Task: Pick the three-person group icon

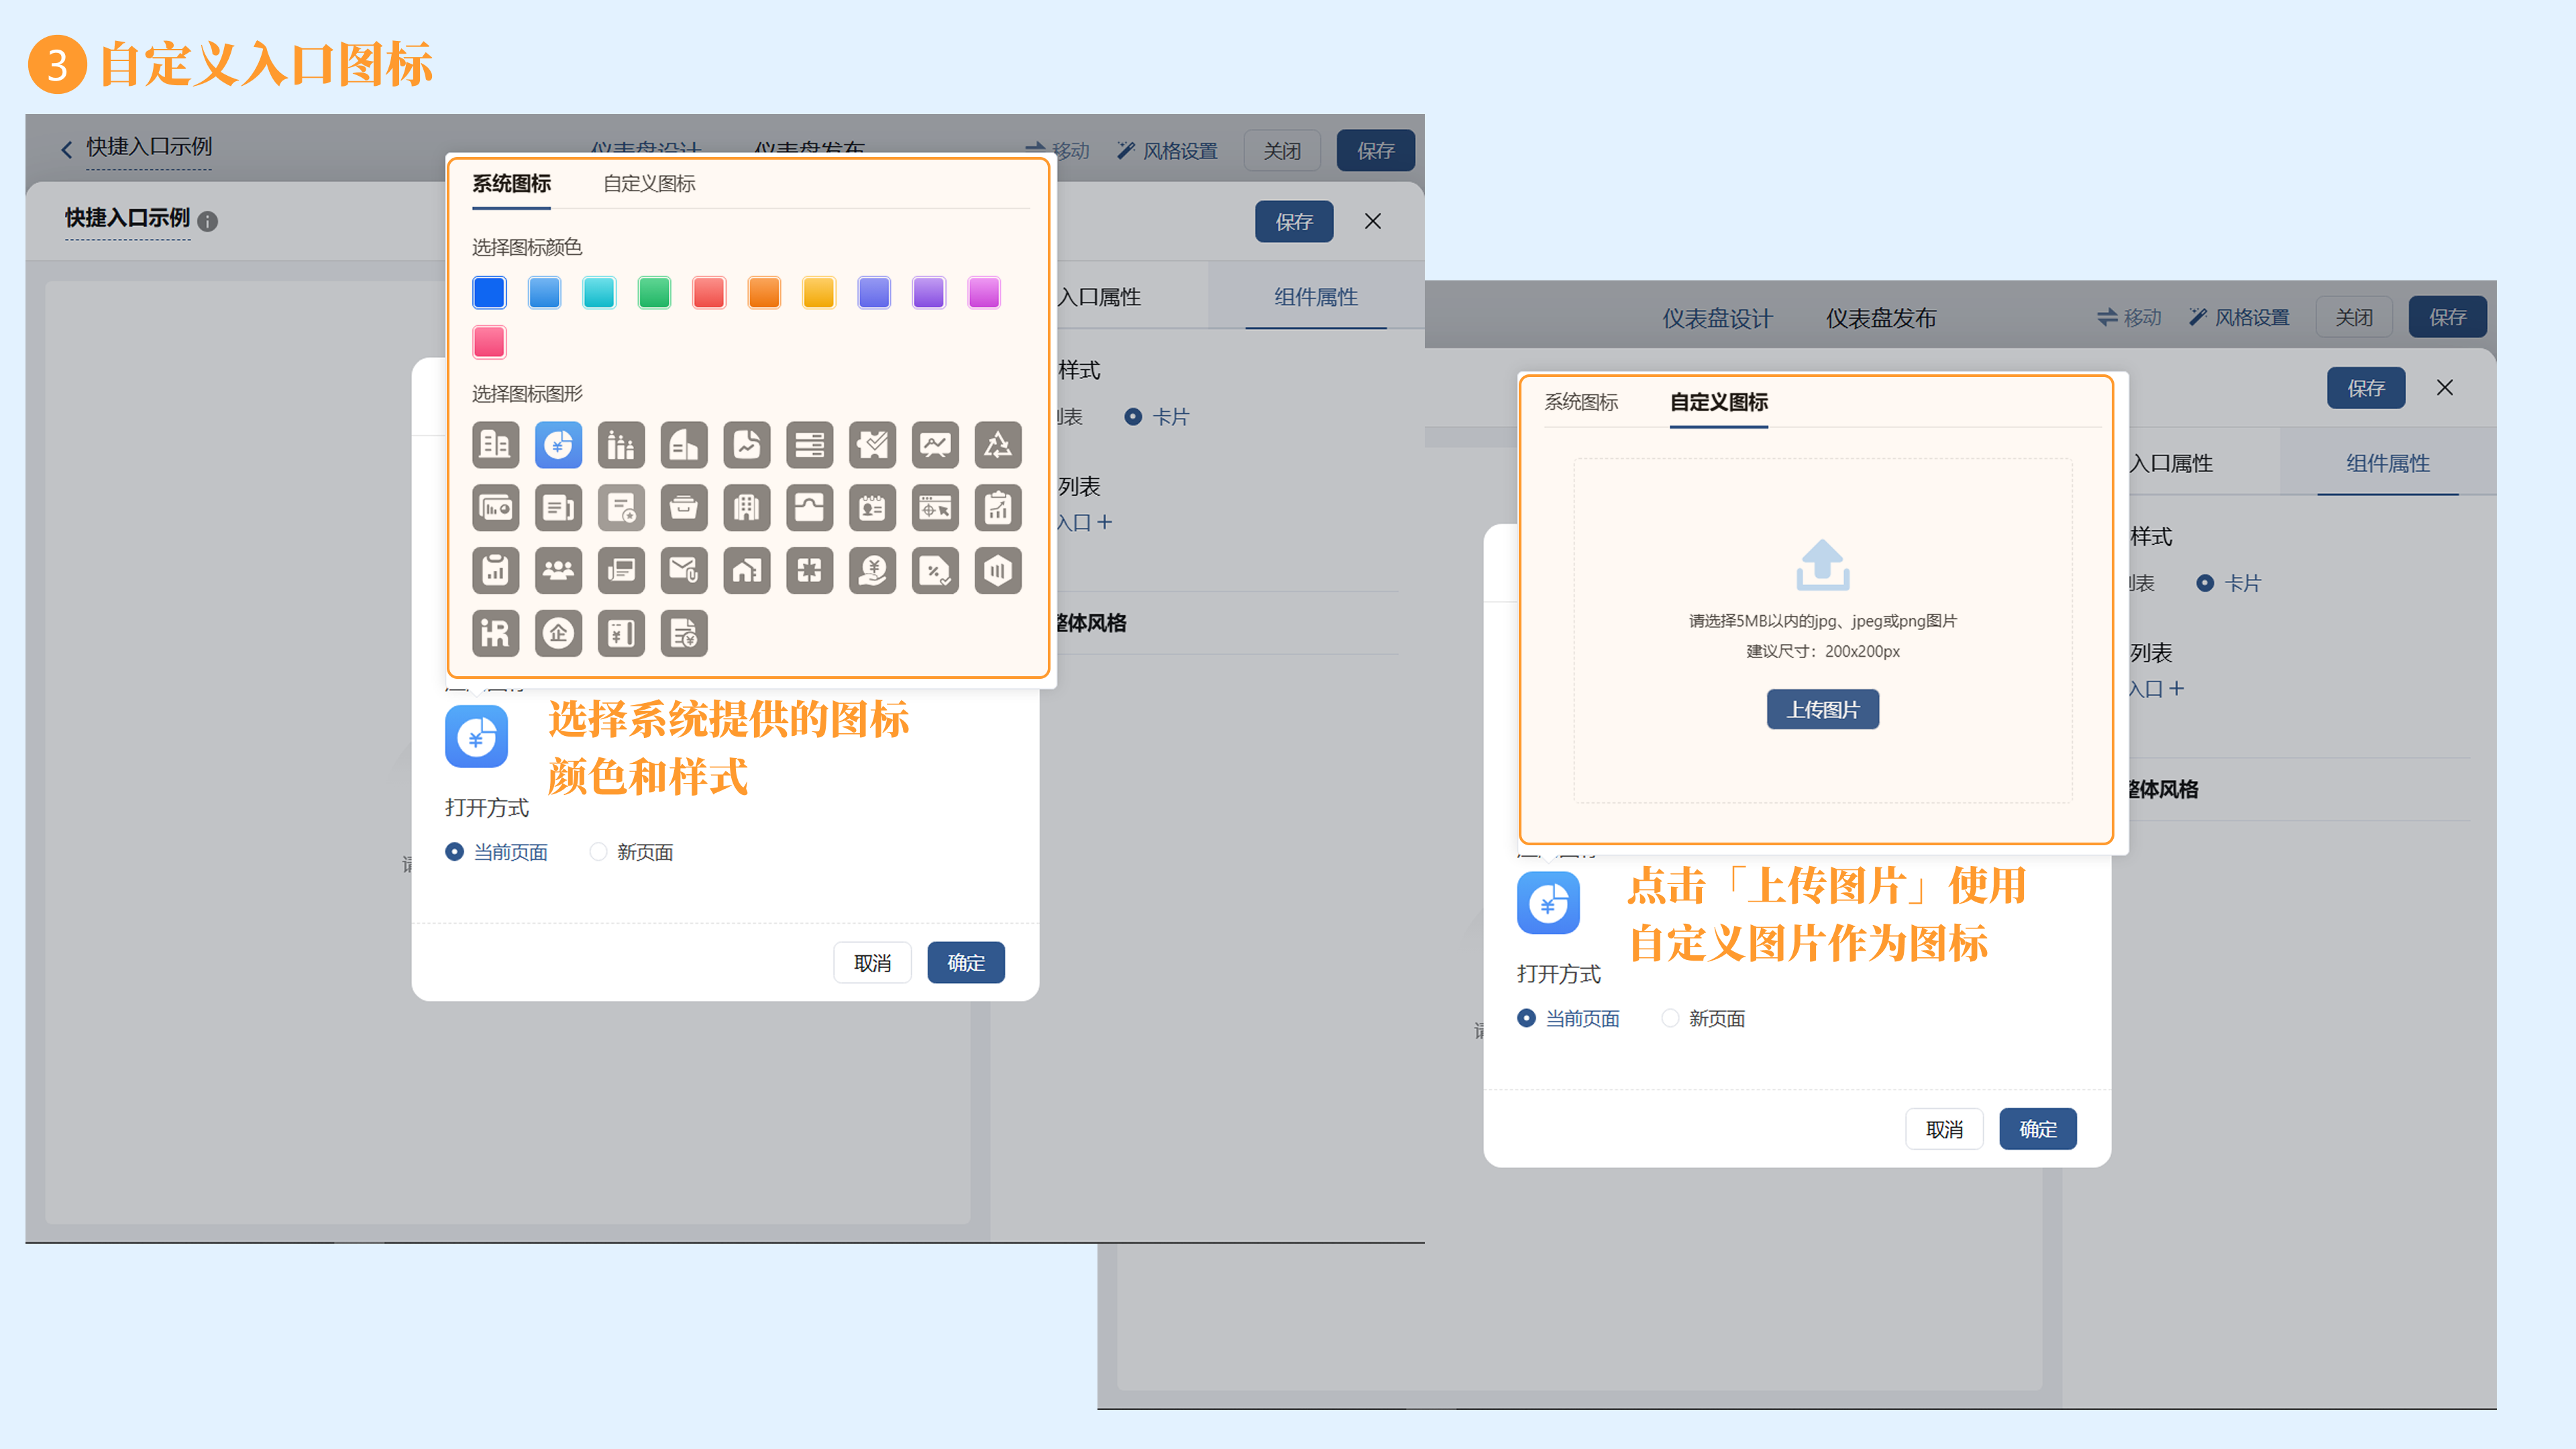Action: point(558,571)
